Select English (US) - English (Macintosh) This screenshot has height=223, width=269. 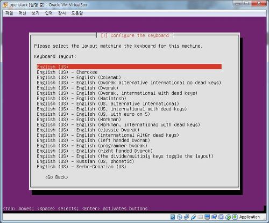point(82,98)
